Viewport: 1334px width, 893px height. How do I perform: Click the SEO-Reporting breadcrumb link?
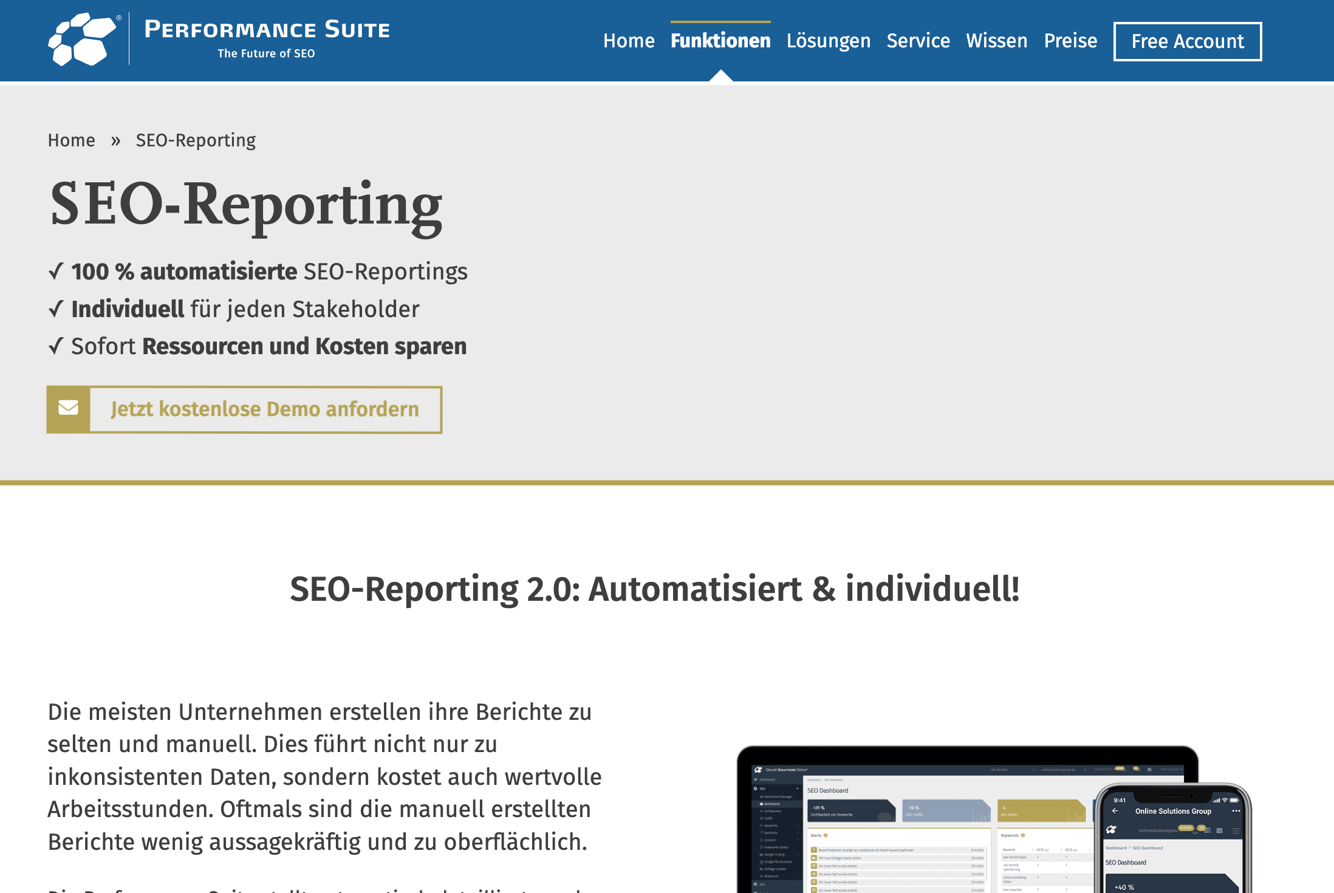pyautogui.click(x=195, y=140)
